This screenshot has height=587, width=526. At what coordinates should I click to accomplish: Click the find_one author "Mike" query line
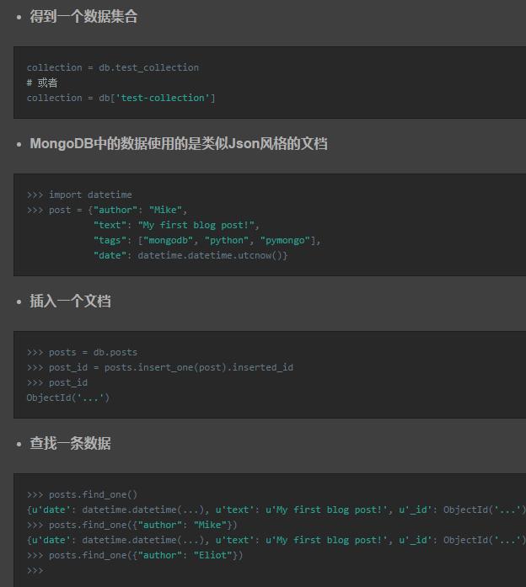tap(131, 525)
